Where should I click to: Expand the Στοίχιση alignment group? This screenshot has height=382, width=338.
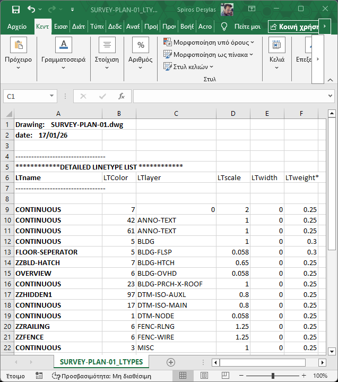(107, 54)
